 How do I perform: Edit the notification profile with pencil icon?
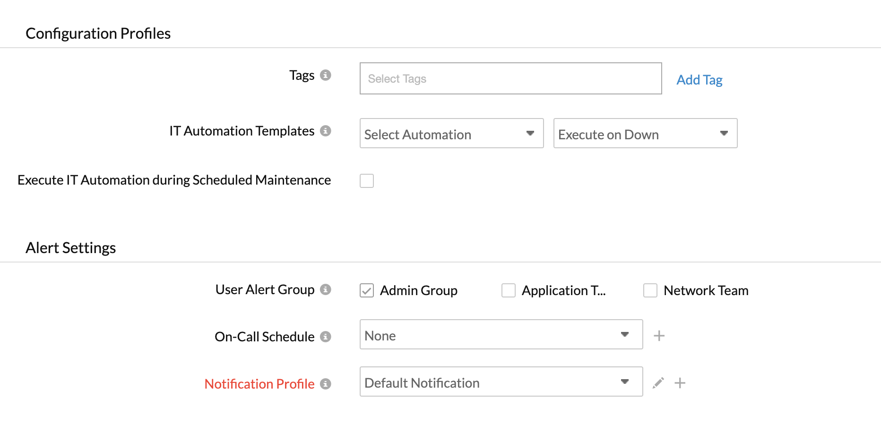pyautogui.click(x=658, y=383)
